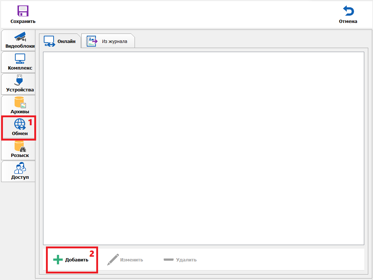Click the Сохранить text label
Viewport: 373px width, 280px height.
click(23, 21)
